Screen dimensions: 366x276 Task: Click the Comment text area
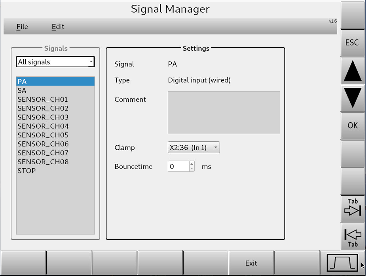(x=224, y=112)
